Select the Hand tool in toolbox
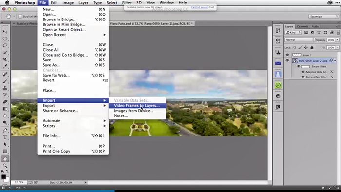Image resolution: width=341 pixels, height=192 pixels. pos(5,159)
